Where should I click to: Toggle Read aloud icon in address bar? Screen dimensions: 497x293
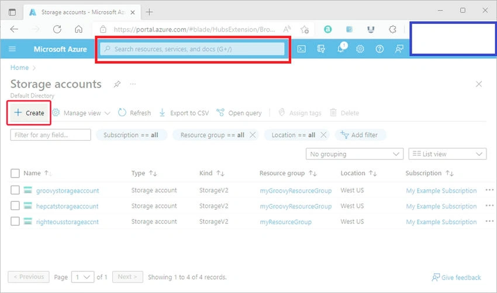pyautogui.click(x=287, y=29)
